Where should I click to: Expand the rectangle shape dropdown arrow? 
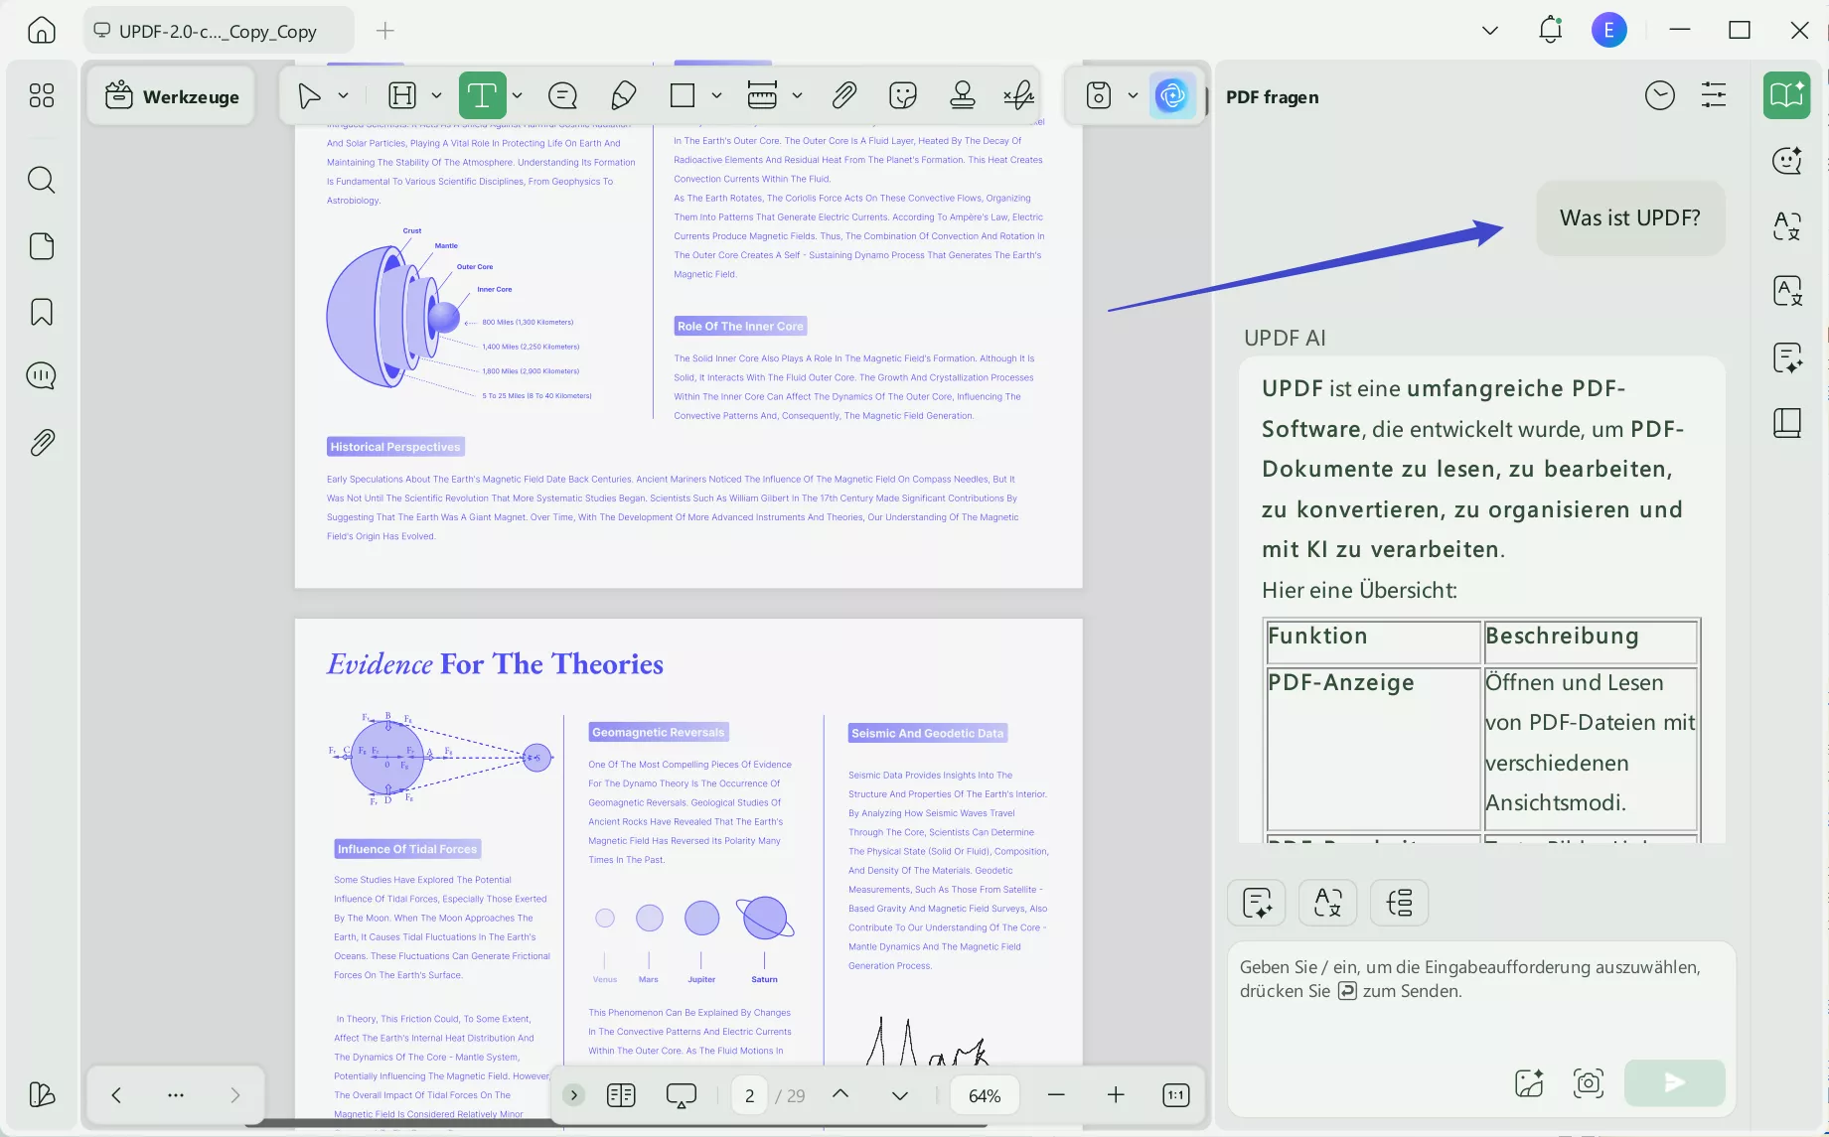716,95
